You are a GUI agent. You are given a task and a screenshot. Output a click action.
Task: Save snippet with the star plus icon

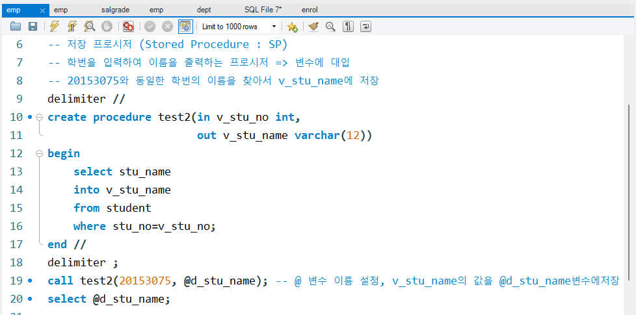click(x=292, y=27)
